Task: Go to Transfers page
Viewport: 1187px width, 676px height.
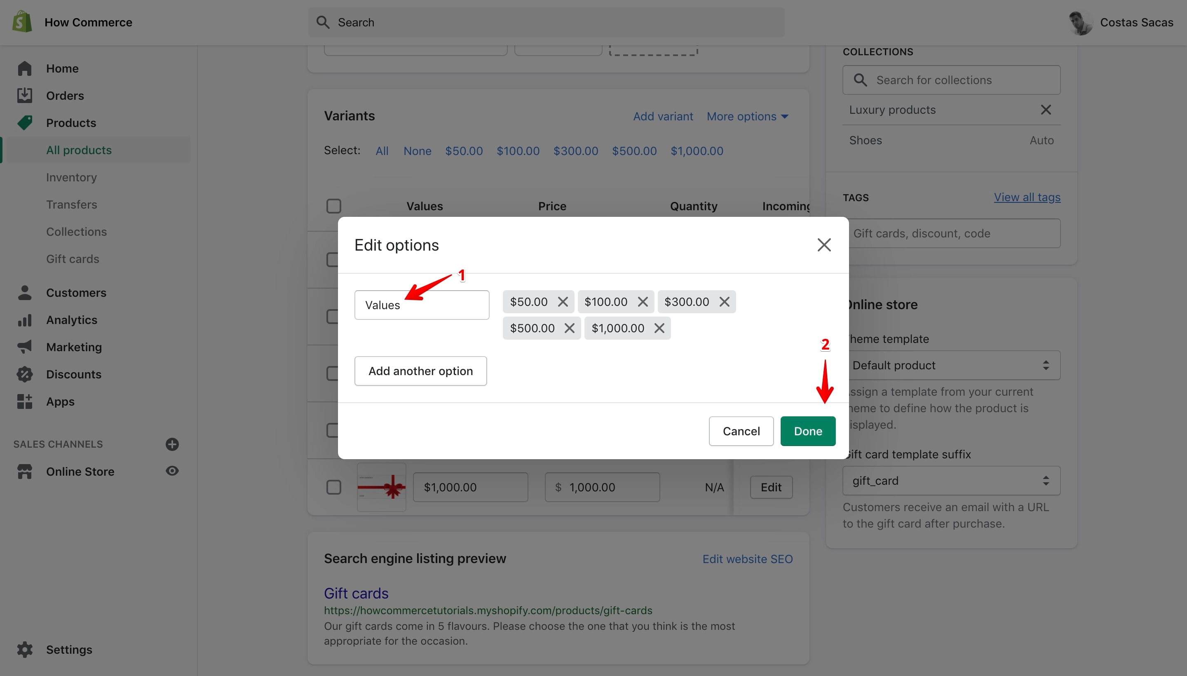Action: click(x=71, y=204)
